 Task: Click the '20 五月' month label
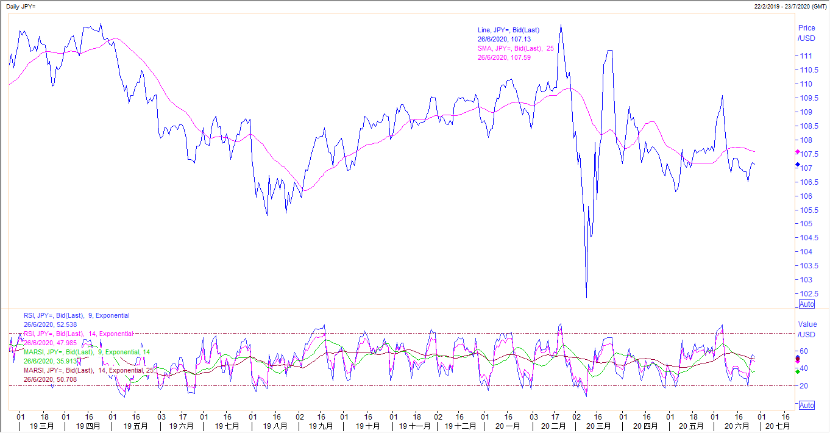coord(692,426)
